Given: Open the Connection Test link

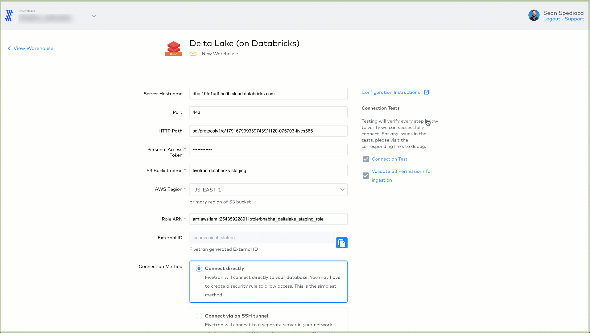Looking at the screenshot, I should [x=390, y=159].
